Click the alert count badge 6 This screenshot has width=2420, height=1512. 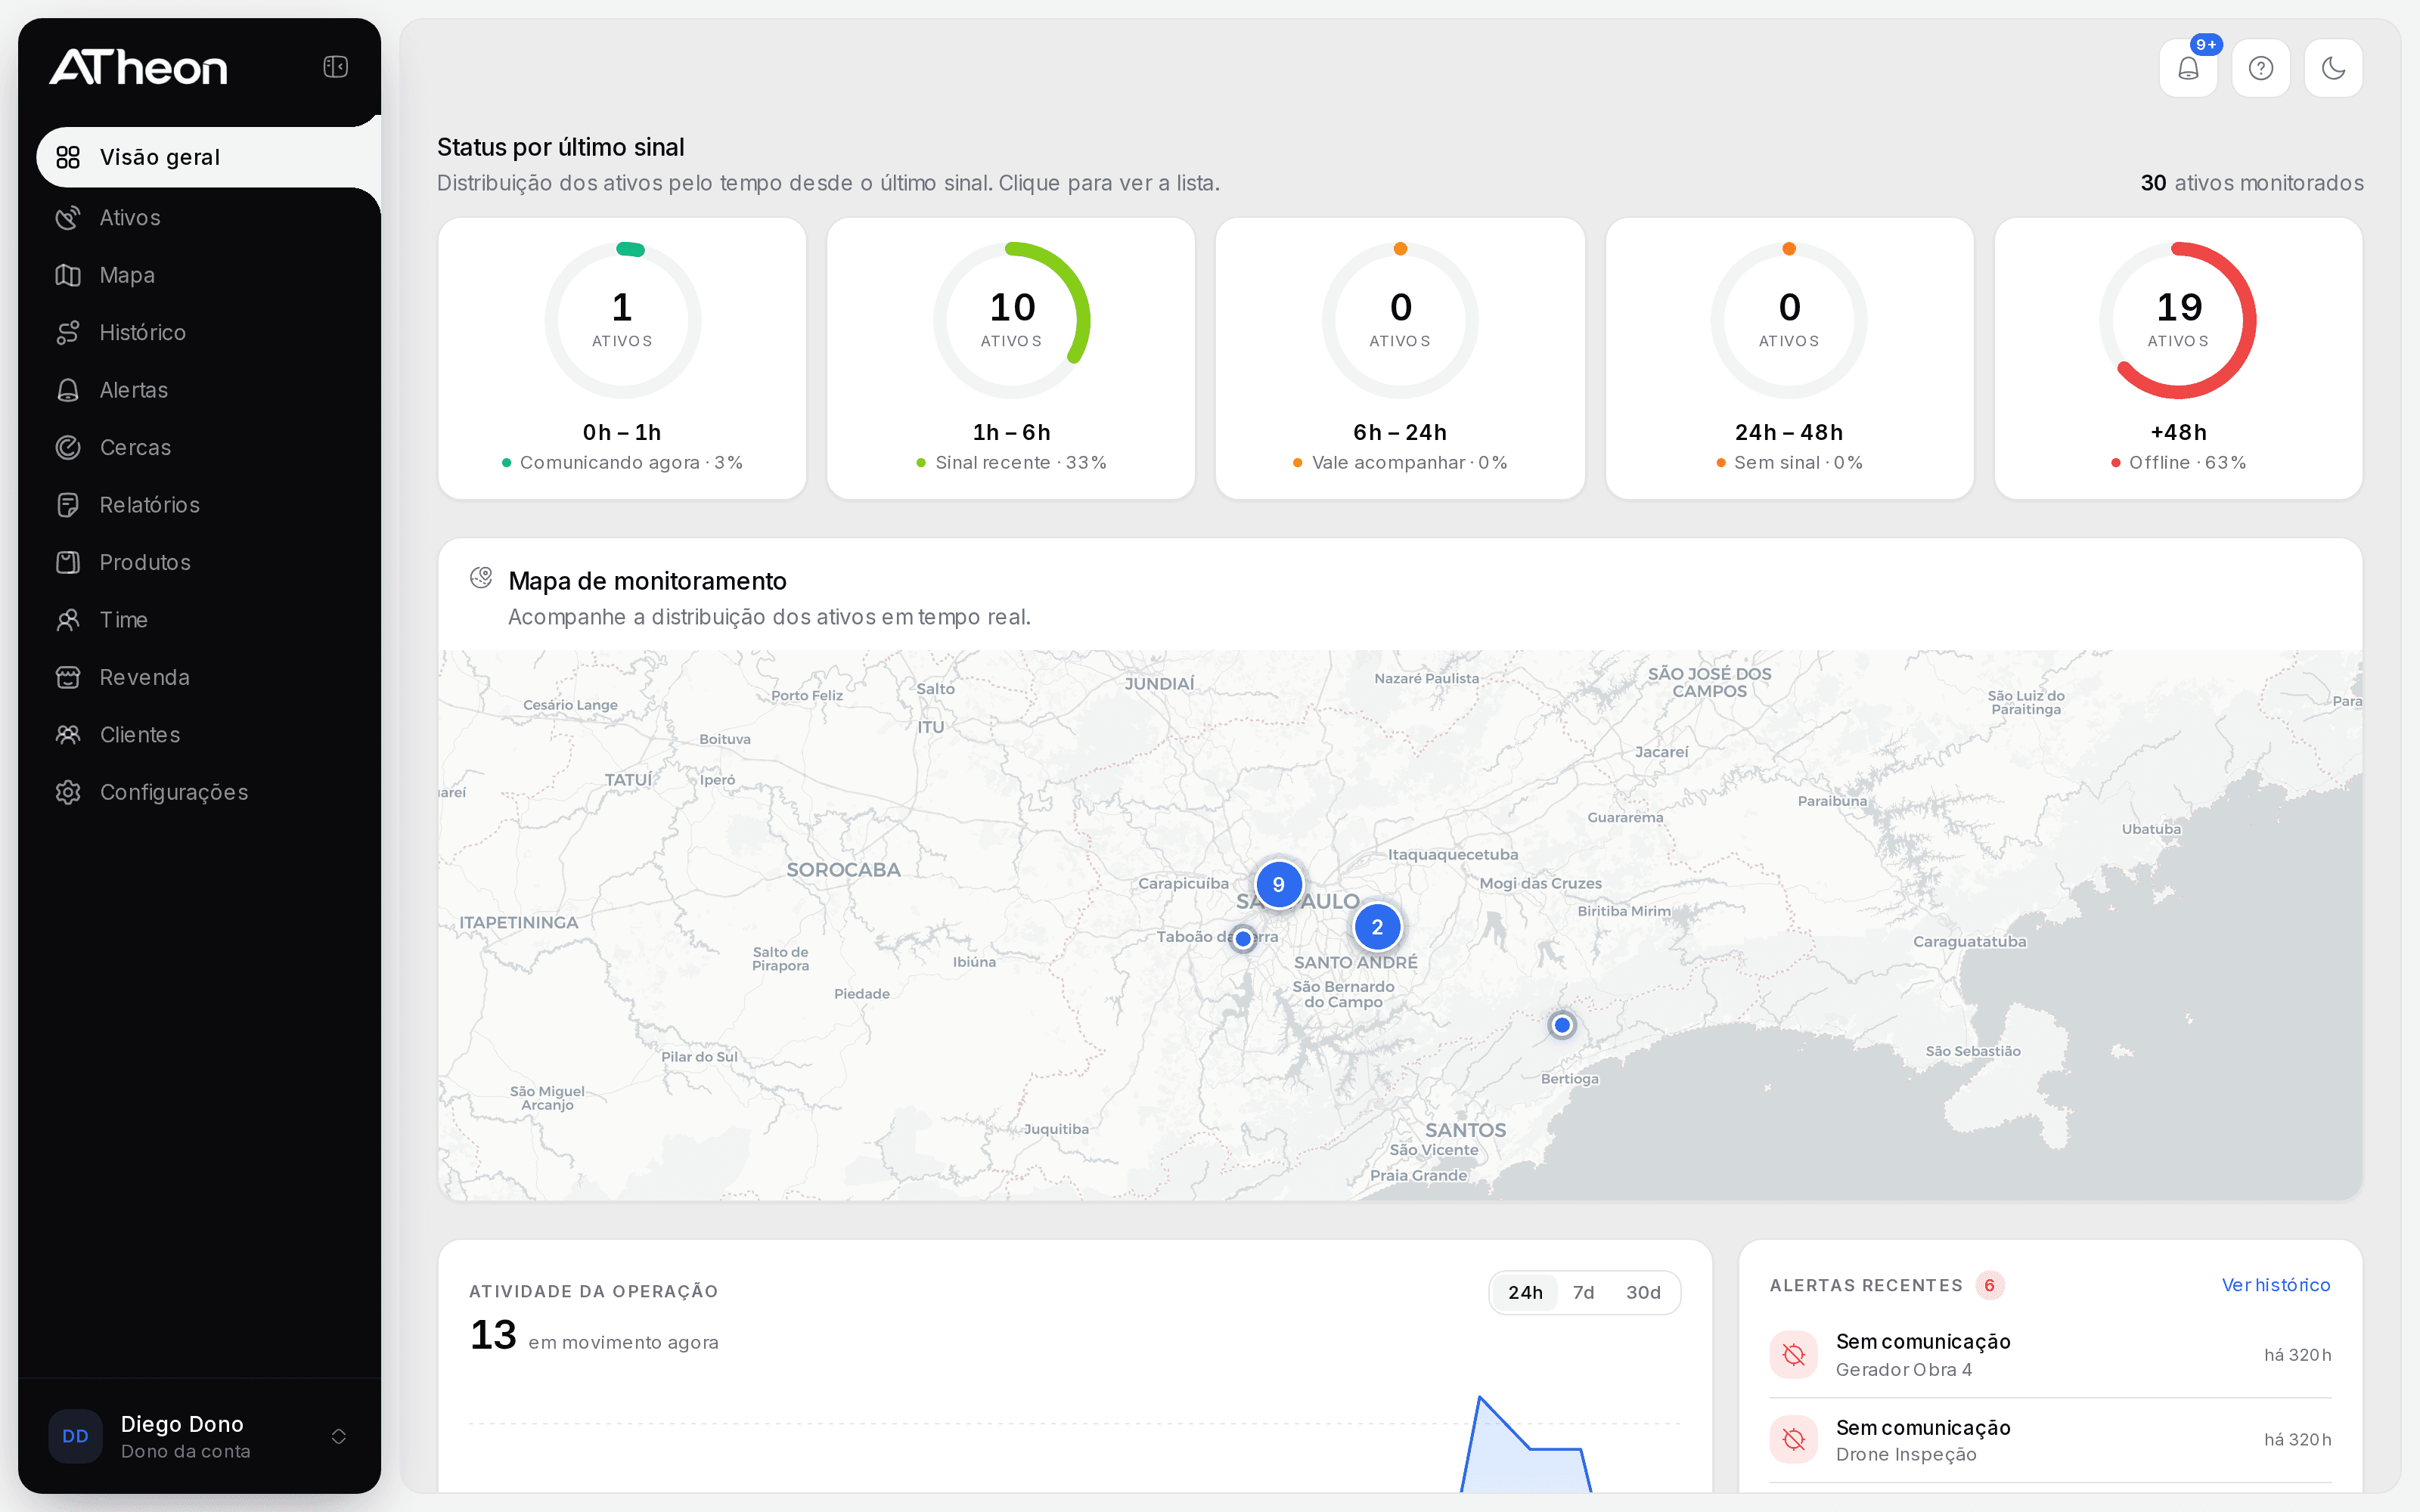click(x=1989, y=1285)
